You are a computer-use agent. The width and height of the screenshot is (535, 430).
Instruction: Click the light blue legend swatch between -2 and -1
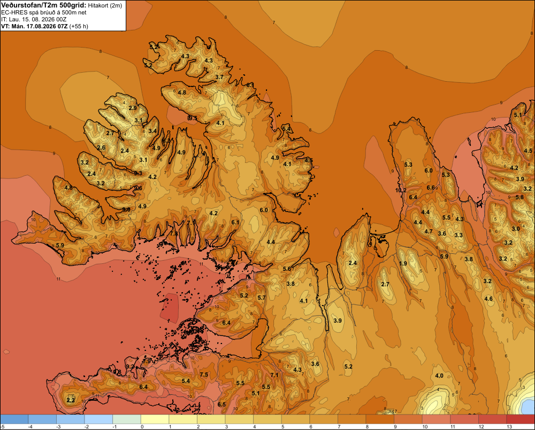[98, 419]
